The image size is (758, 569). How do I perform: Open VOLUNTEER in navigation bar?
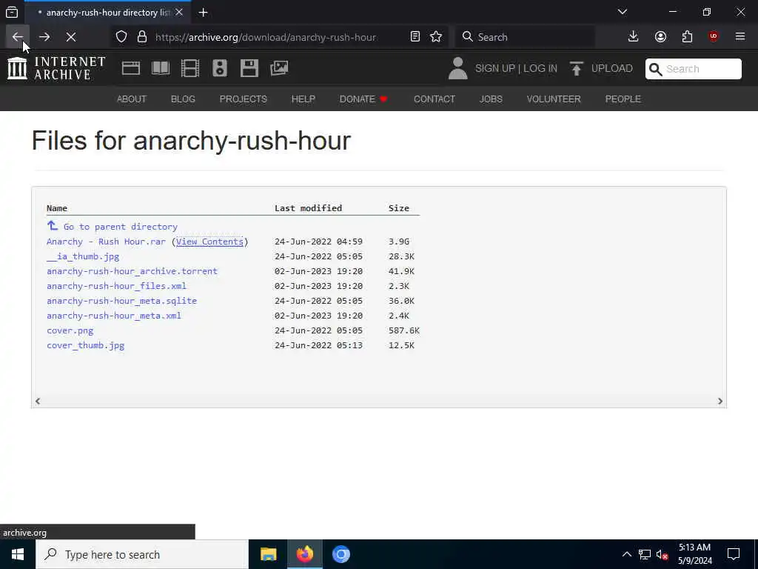coord(554,99)
